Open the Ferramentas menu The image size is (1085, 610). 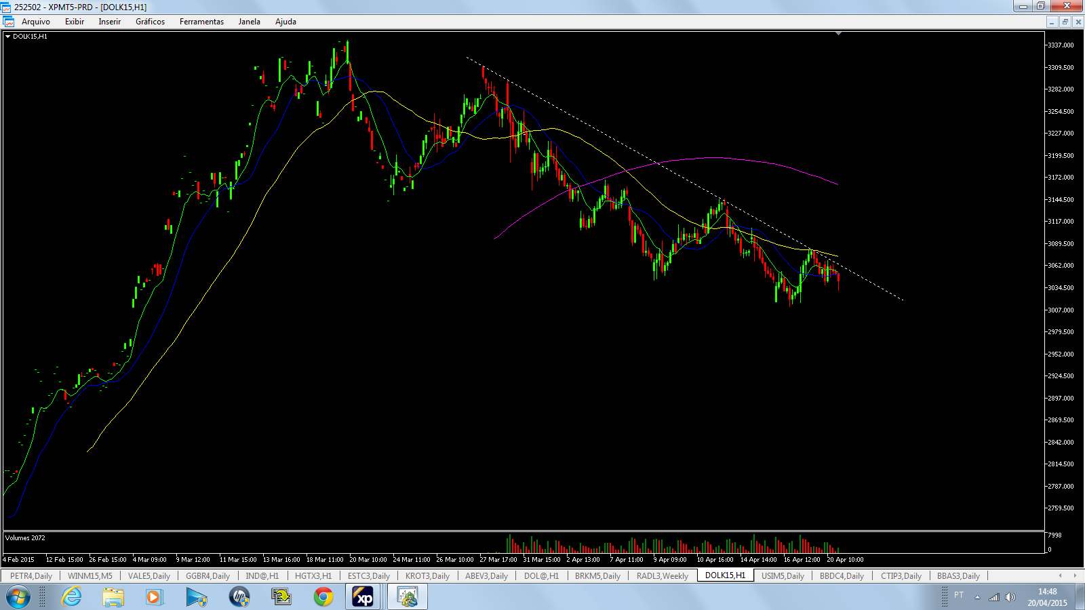coord(201,22)
